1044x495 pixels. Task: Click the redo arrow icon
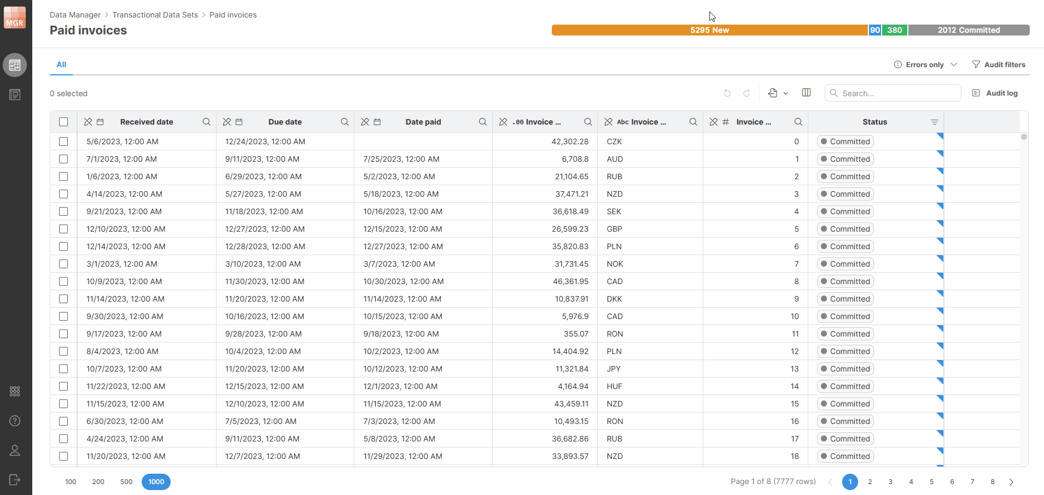[x=746, y=93]
